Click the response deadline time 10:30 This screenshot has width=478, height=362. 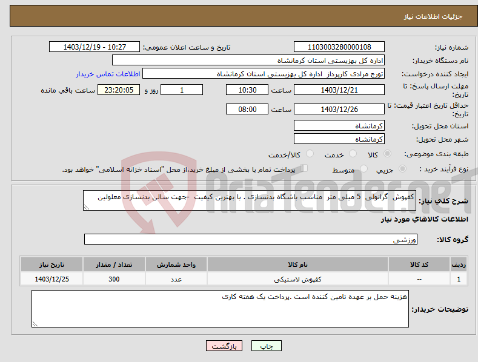(x=247, y=90)
